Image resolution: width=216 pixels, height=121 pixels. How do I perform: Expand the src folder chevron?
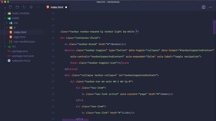click(x=5, y=46)
